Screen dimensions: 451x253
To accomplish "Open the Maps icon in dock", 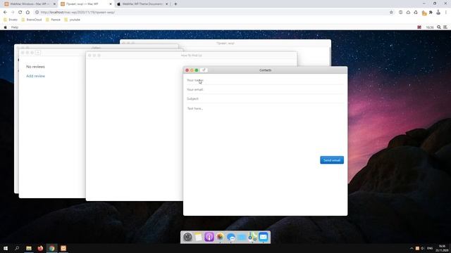I will coord(252,238).
